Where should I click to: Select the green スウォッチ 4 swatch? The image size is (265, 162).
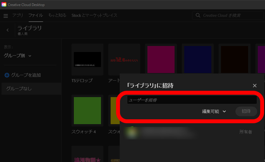pos(87,111)
